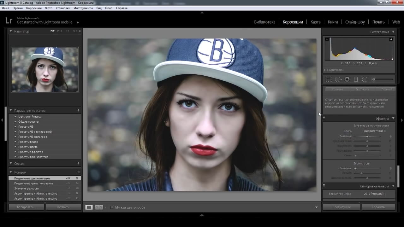Screen dimensions: 404x227
Task: Enable the Оригиналы checkbox
Action: pyautogui.click(x=326, y=70)
